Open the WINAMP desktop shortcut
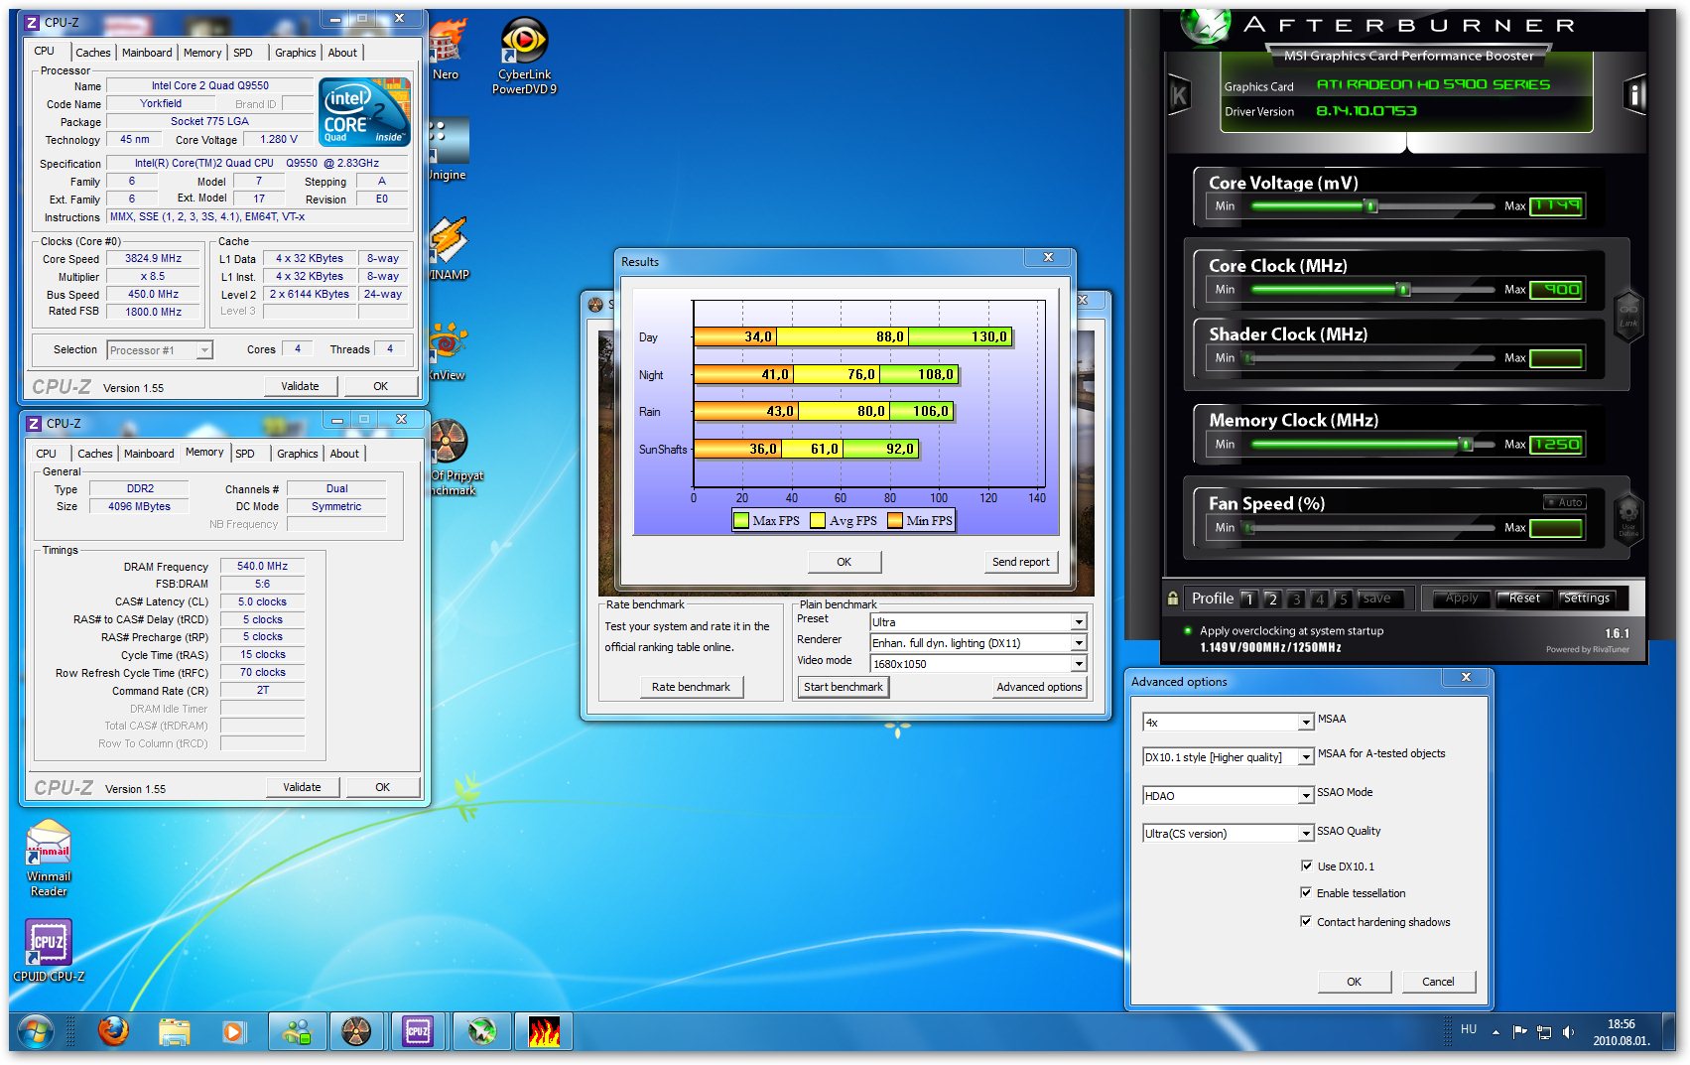Image resolution: width=1690 pixels, height=1065 pixels. click(449, 249)
